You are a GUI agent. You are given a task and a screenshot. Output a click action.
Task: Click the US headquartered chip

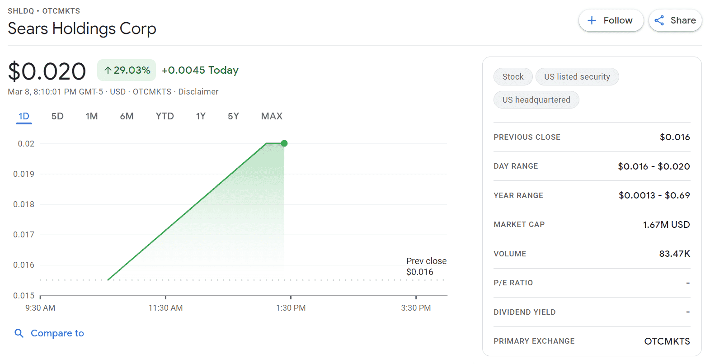536,100
